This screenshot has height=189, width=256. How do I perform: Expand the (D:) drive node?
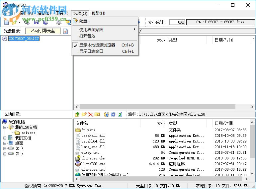coord(5,154)
